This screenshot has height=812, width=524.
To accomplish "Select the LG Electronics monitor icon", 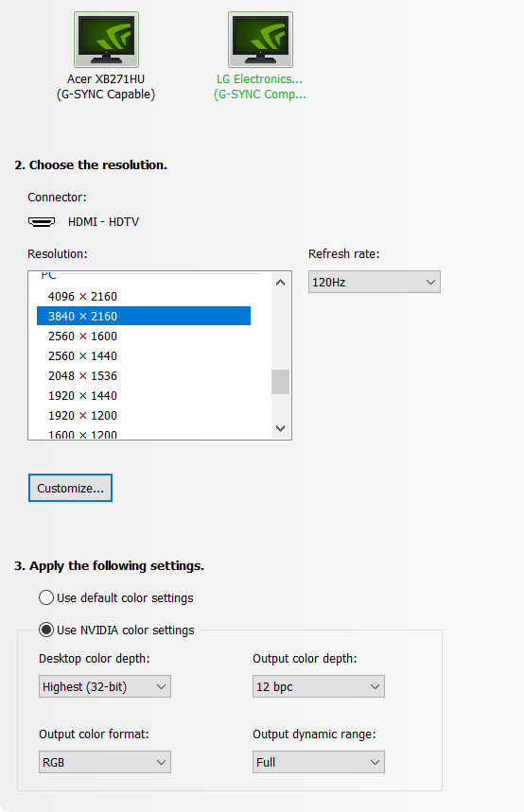I will point(261,40).
